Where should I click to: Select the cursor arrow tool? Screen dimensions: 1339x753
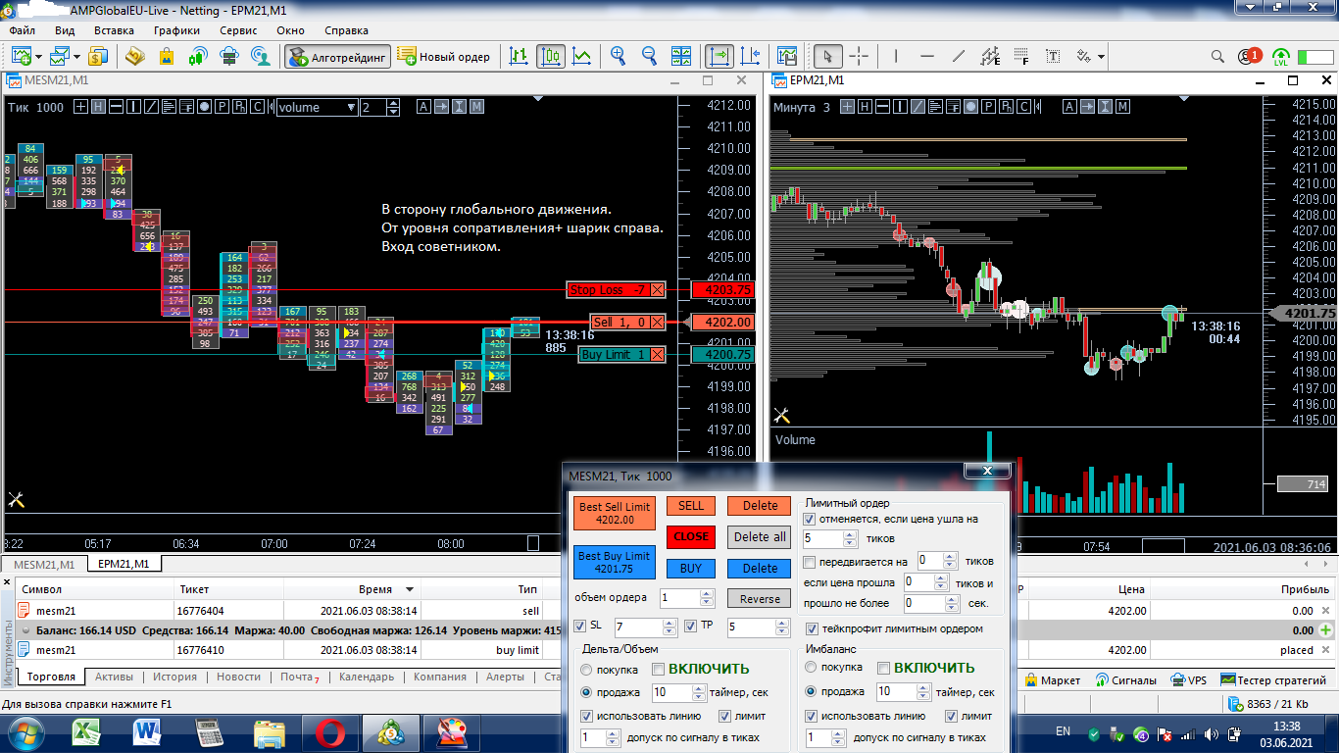pos(828,56)
